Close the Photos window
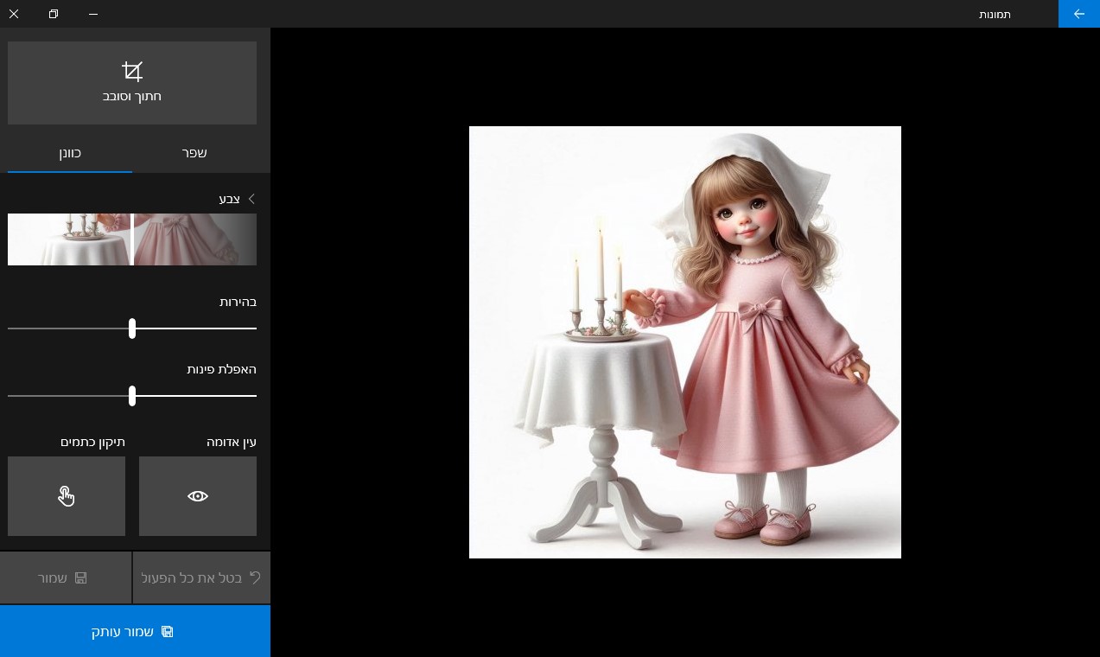 pos(14,14)
